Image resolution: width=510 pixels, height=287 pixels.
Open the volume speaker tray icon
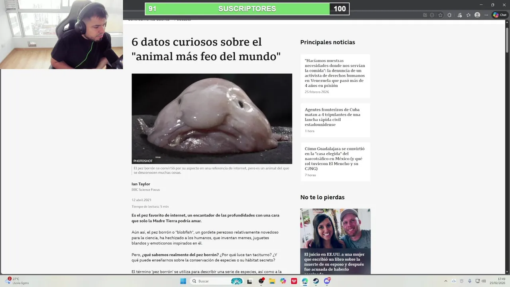484,281
